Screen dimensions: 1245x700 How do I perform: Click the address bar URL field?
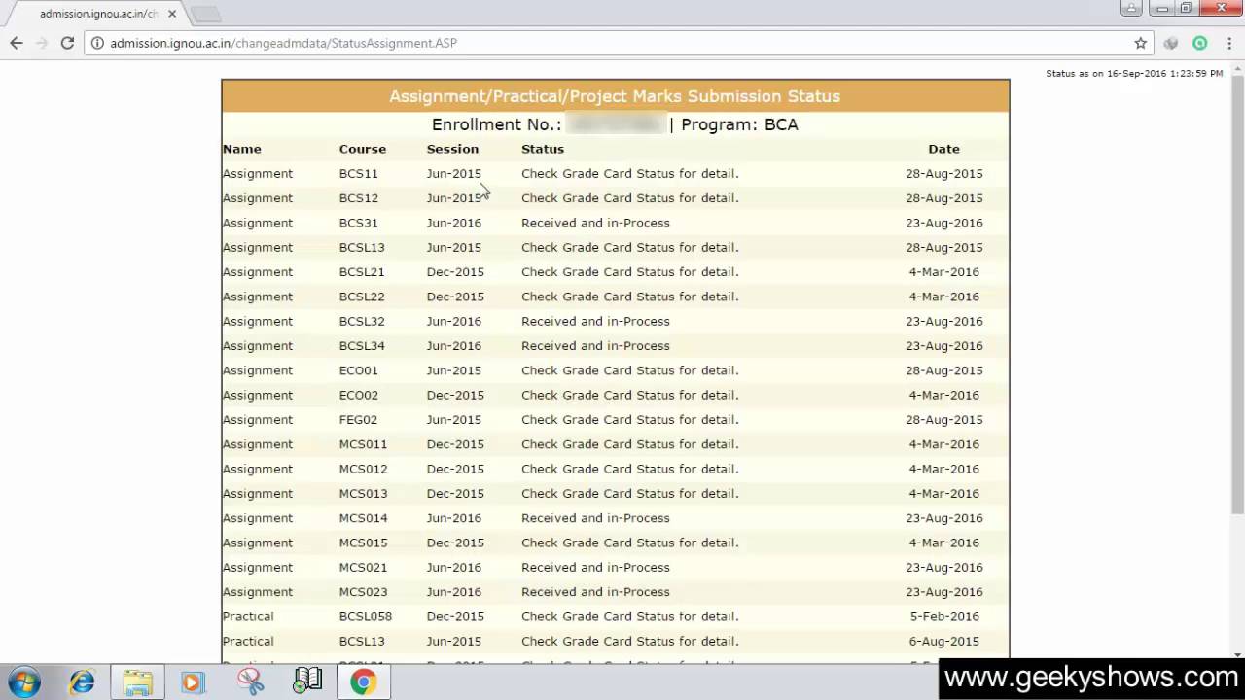615,43
